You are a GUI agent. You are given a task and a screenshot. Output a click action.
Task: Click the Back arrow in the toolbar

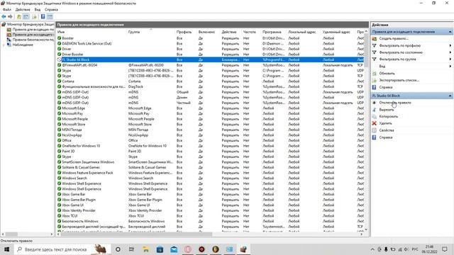click(x=4, y=17)
